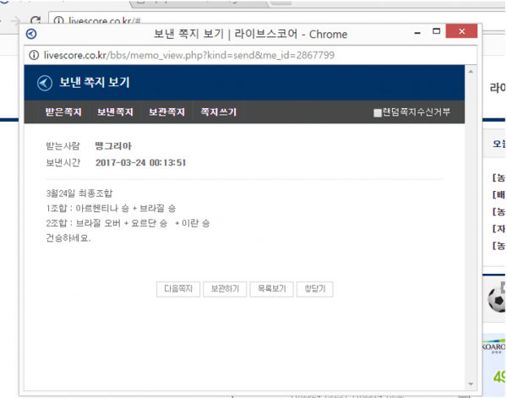Click the 보관하기 button

point(225,289)
